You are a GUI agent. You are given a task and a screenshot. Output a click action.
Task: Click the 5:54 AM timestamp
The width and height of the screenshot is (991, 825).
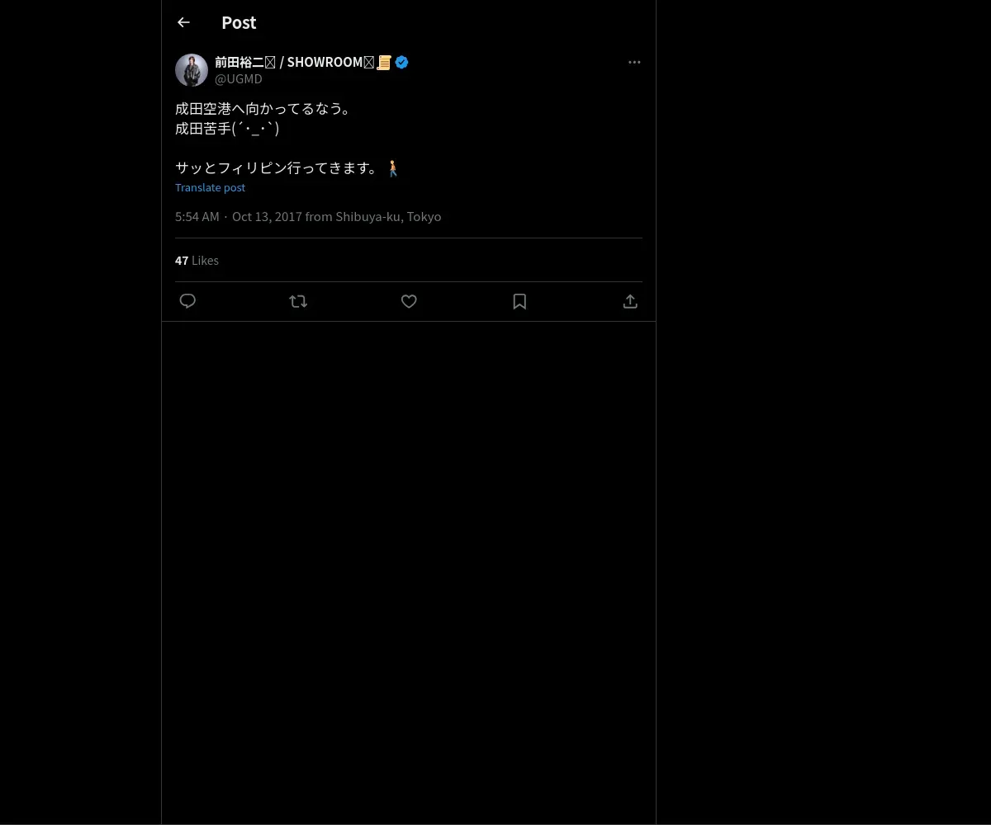tap(197, 216)
